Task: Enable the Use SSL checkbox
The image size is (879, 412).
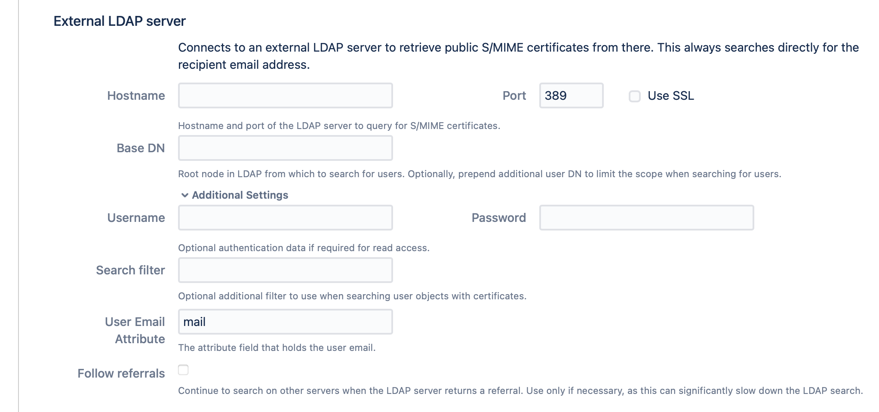Action: click(x=634, y=96)
